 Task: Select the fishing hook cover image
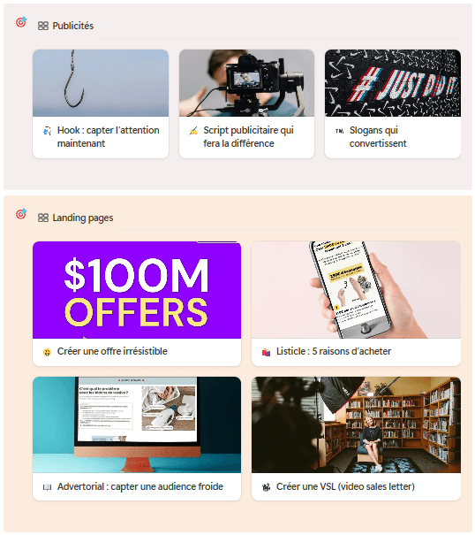tap(101, 83)
